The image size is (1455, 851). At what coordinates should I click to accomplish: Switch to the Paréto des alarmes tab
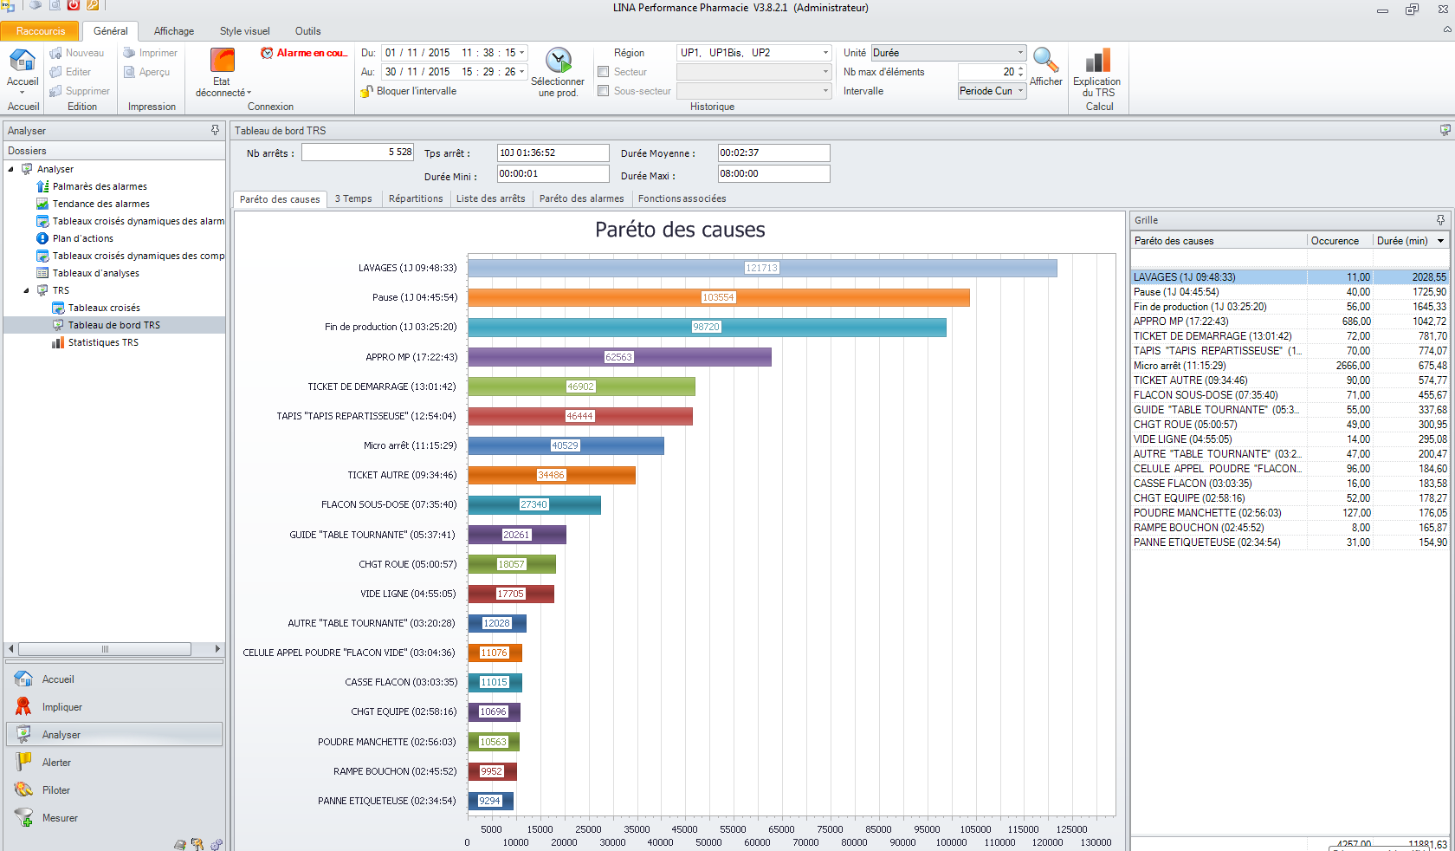[x=582, y=198]
